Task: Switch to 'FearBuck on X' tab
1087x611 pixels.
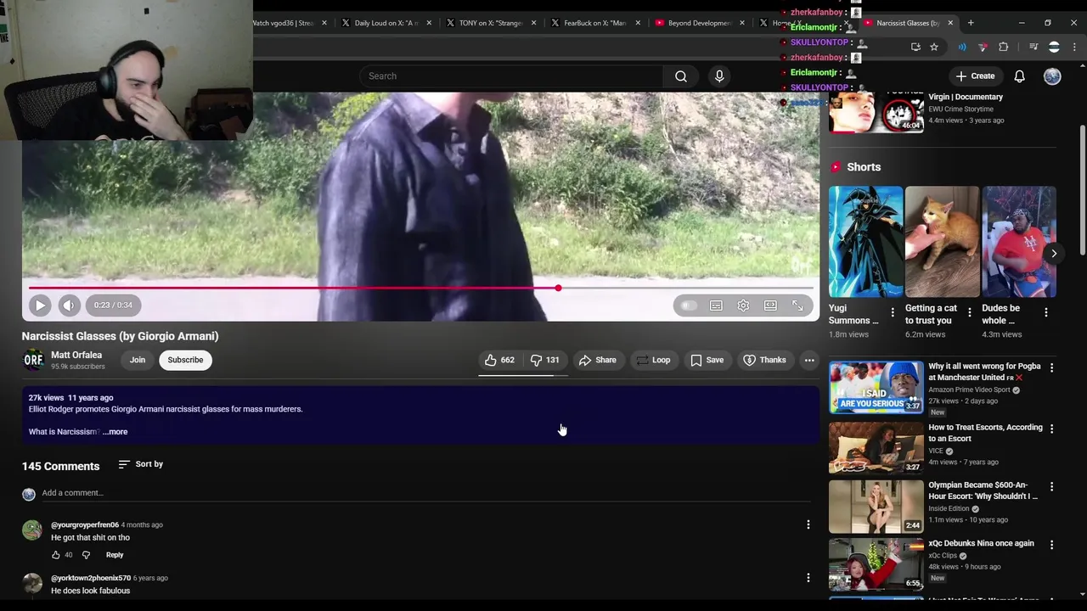Action: coord(594,23)
